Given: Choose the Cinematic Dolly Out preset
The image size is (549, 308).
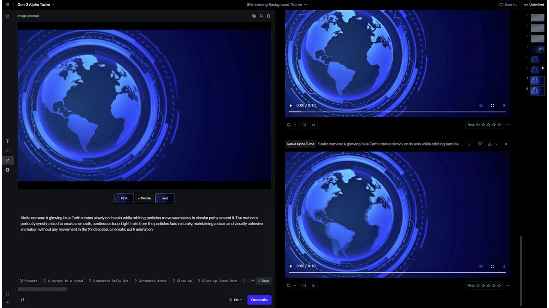Looking at the screenshot, I should [x=108, y=281].
